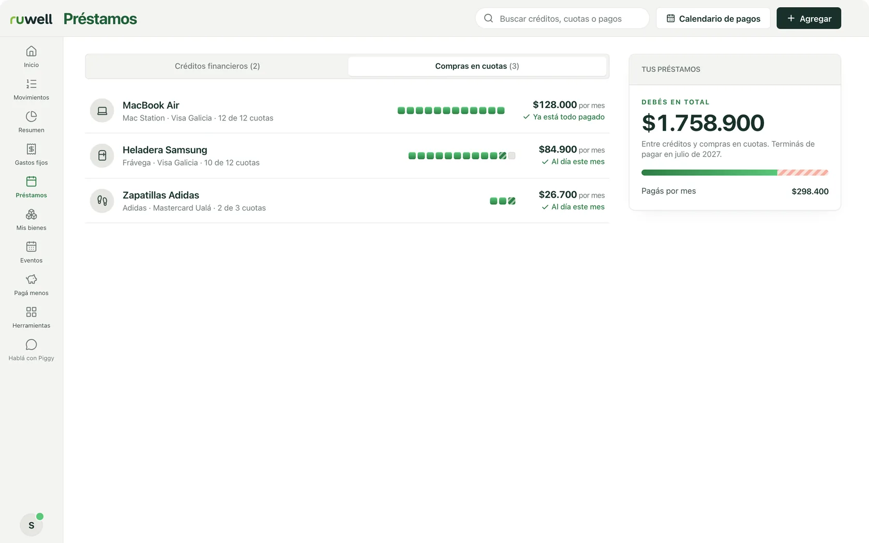Open Calendario de pagos

click(713, 18)
